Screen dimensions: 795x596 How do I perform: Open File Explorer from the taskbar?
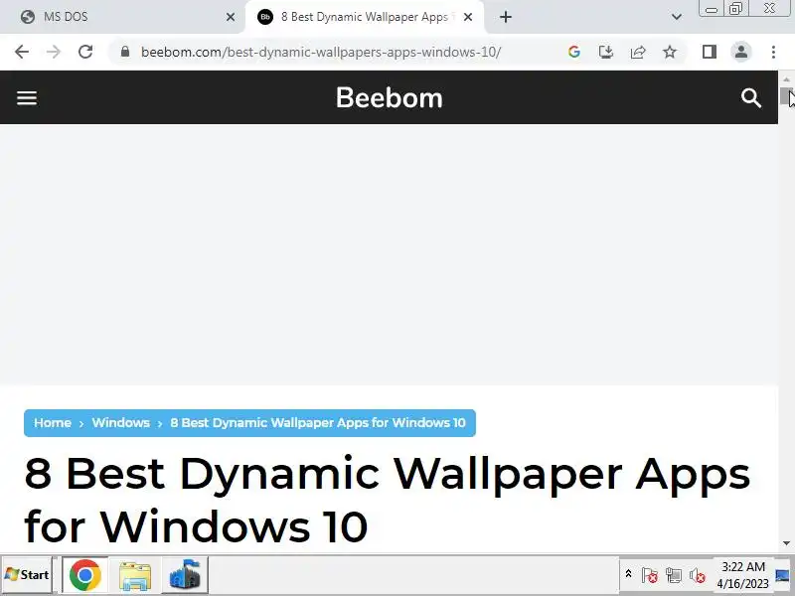click(x=135, y=575)
